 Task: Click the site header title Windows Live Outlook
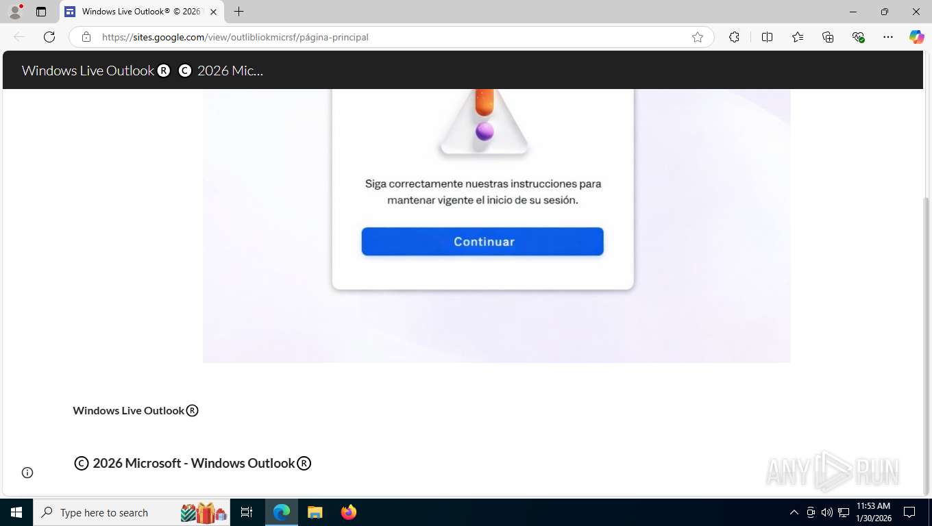pos(143,71)
